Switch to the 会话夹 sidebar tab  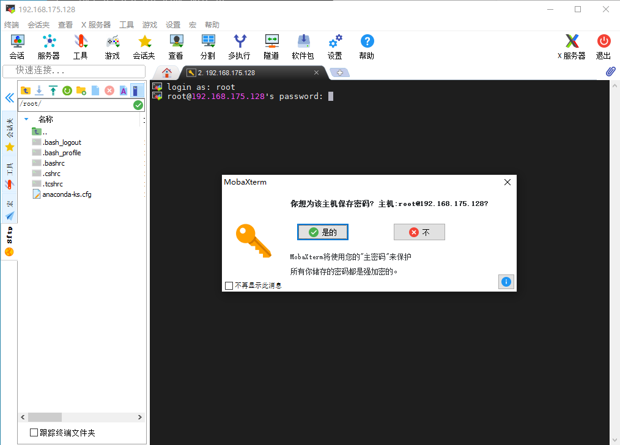[x=10, y=134]
